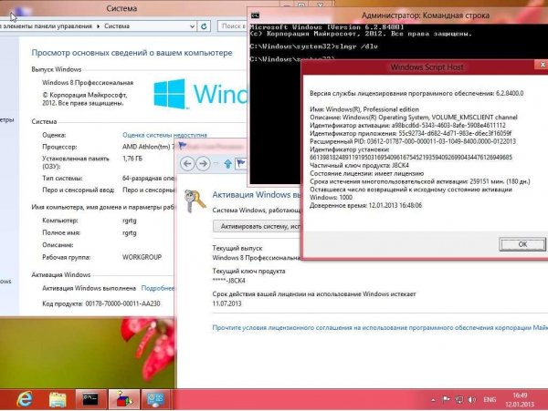Click the Поиск search field in System window
This screenshot has width=548, height=411.
232,26
